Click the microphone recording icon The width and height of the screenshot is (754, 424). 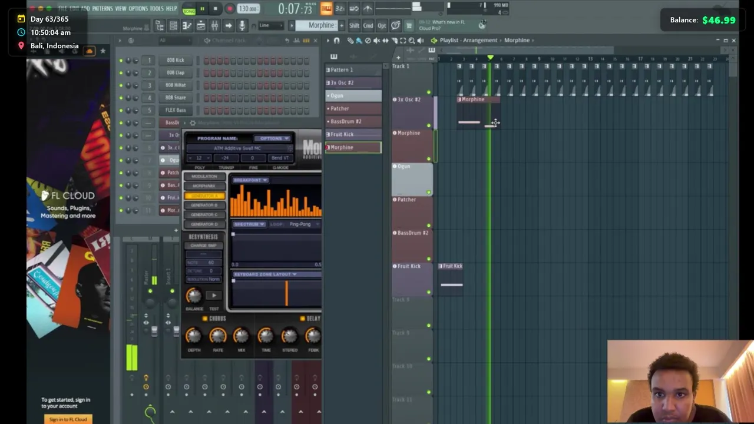point(242,25)
